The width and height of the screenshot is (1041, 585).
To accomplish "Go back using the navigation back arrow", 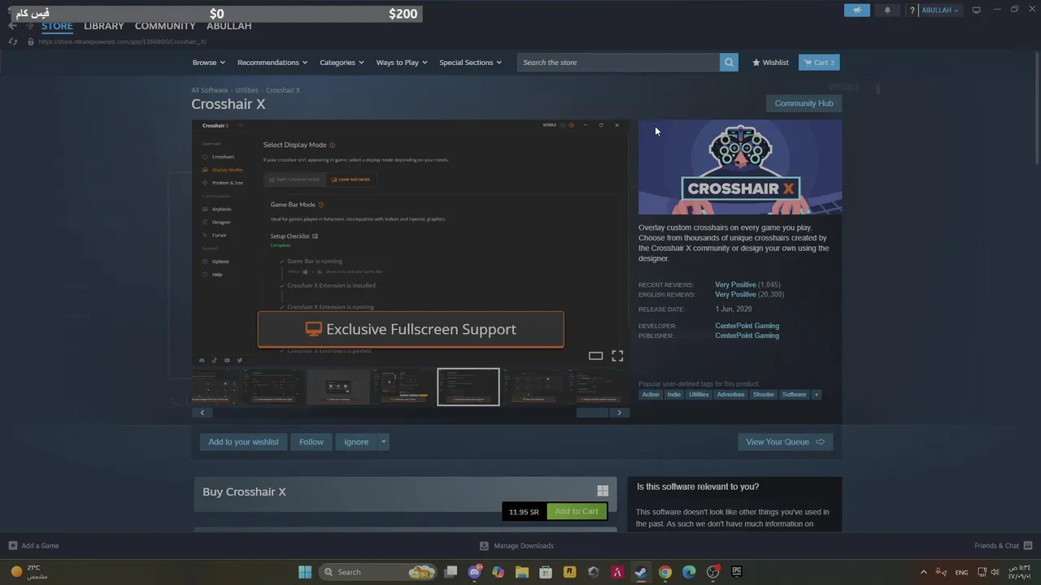I will coord(12,26).
